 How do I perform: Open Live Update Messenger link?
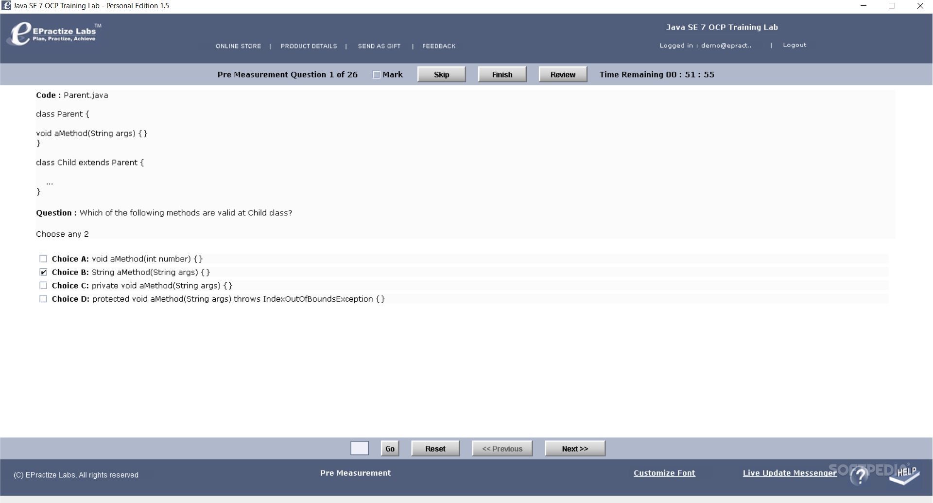coord(790,473)
